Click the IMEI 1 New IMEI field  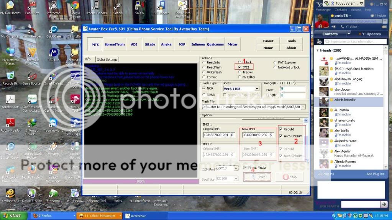pyautogui.click(x=254, y=135)
